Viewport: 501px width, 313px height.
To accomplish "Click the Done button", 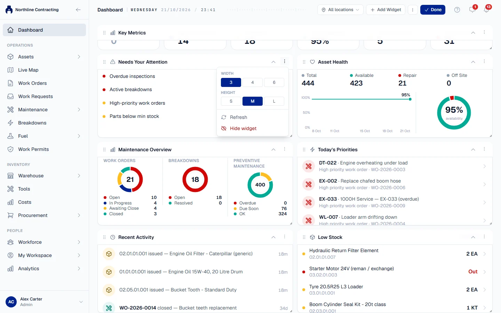I will [433, 10].
